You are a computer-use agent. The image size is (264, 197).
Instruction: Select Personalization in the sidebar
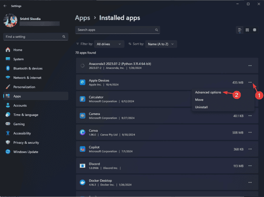pyautogui.click(x=36, y=87)
